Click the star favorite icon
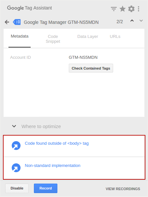Screen dimensions: 148x197 point(123,9)
